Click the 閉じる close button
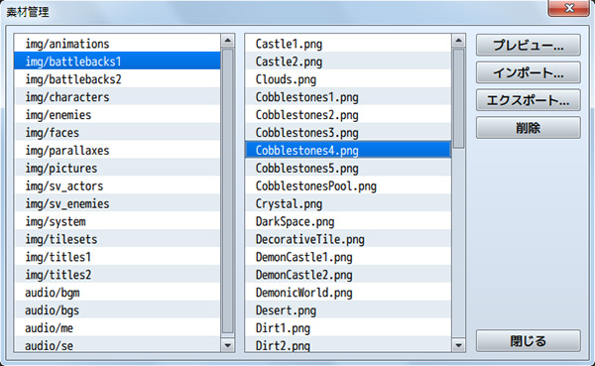The width and height of the screenshot is (595, 366). pyautogui.click(x=529, y=340)
